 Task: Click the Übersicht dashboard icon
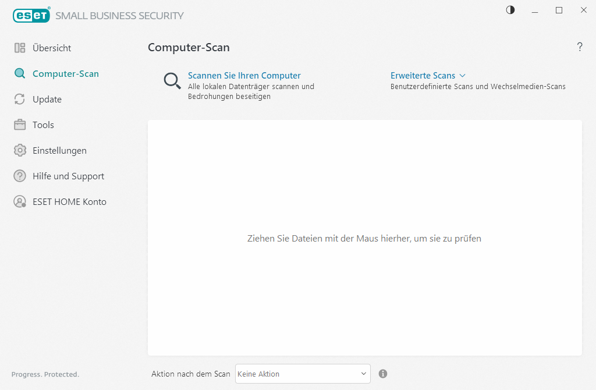tap(20, 48)
